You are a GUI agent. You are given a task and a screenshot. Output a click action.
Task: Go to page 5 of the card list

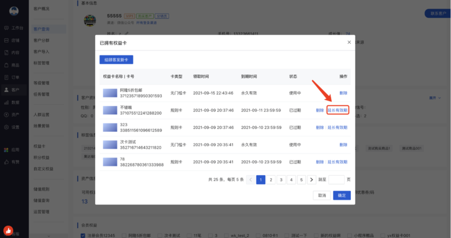(301, 179)
